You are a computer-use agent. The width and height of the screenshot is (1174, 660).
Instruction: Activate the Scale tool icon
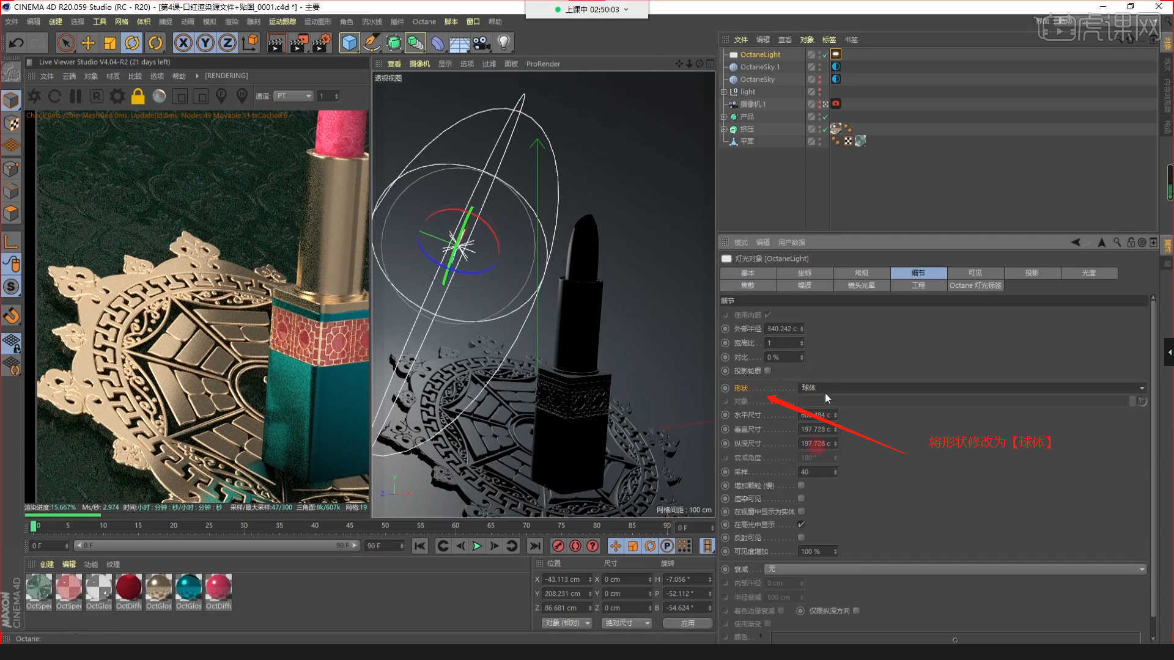[110, 43]
